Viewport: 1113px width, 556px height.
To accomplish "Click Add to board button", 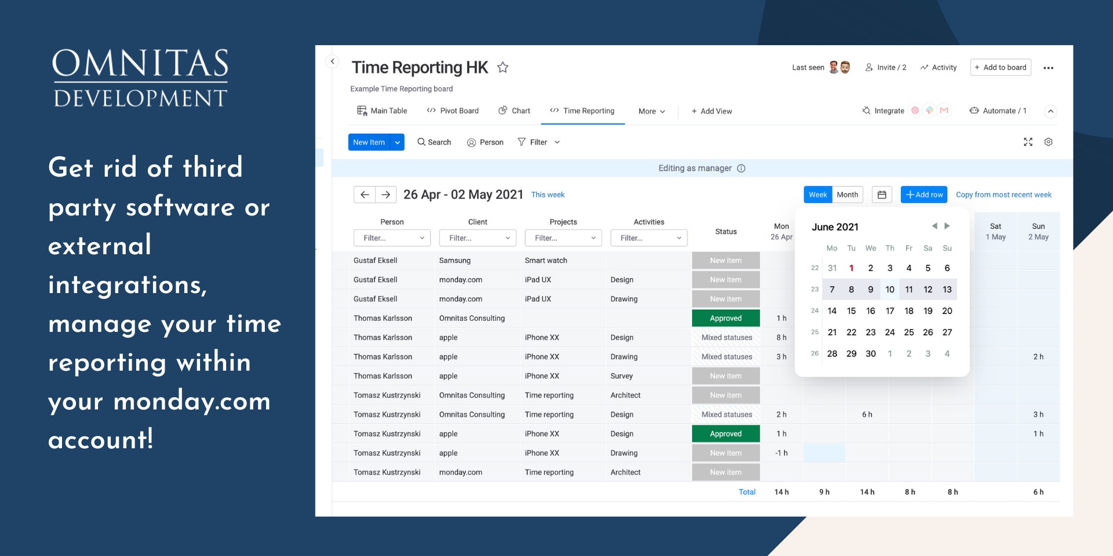I will coord(1001,67).
